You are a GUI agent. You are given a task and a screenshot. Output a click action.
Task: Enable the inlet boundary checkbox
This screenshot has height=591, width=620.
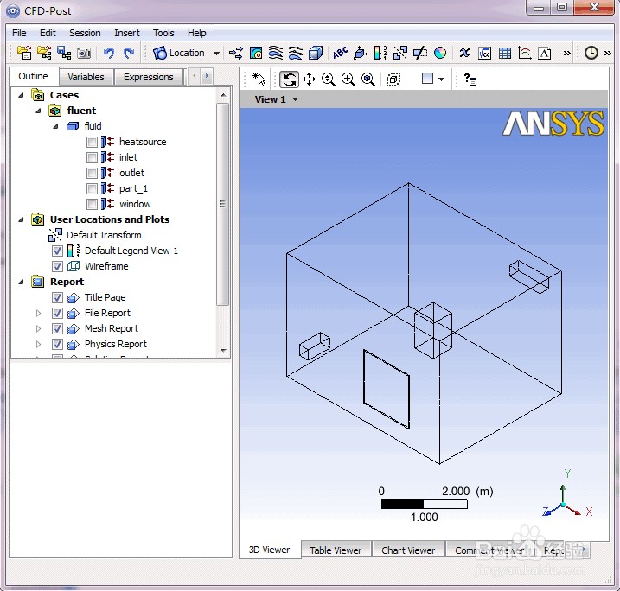tap(92, 157)
